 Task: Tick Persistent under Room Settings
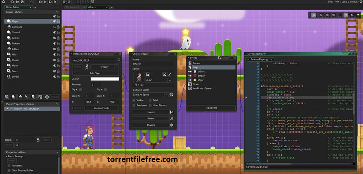click(x=9, y=166)
